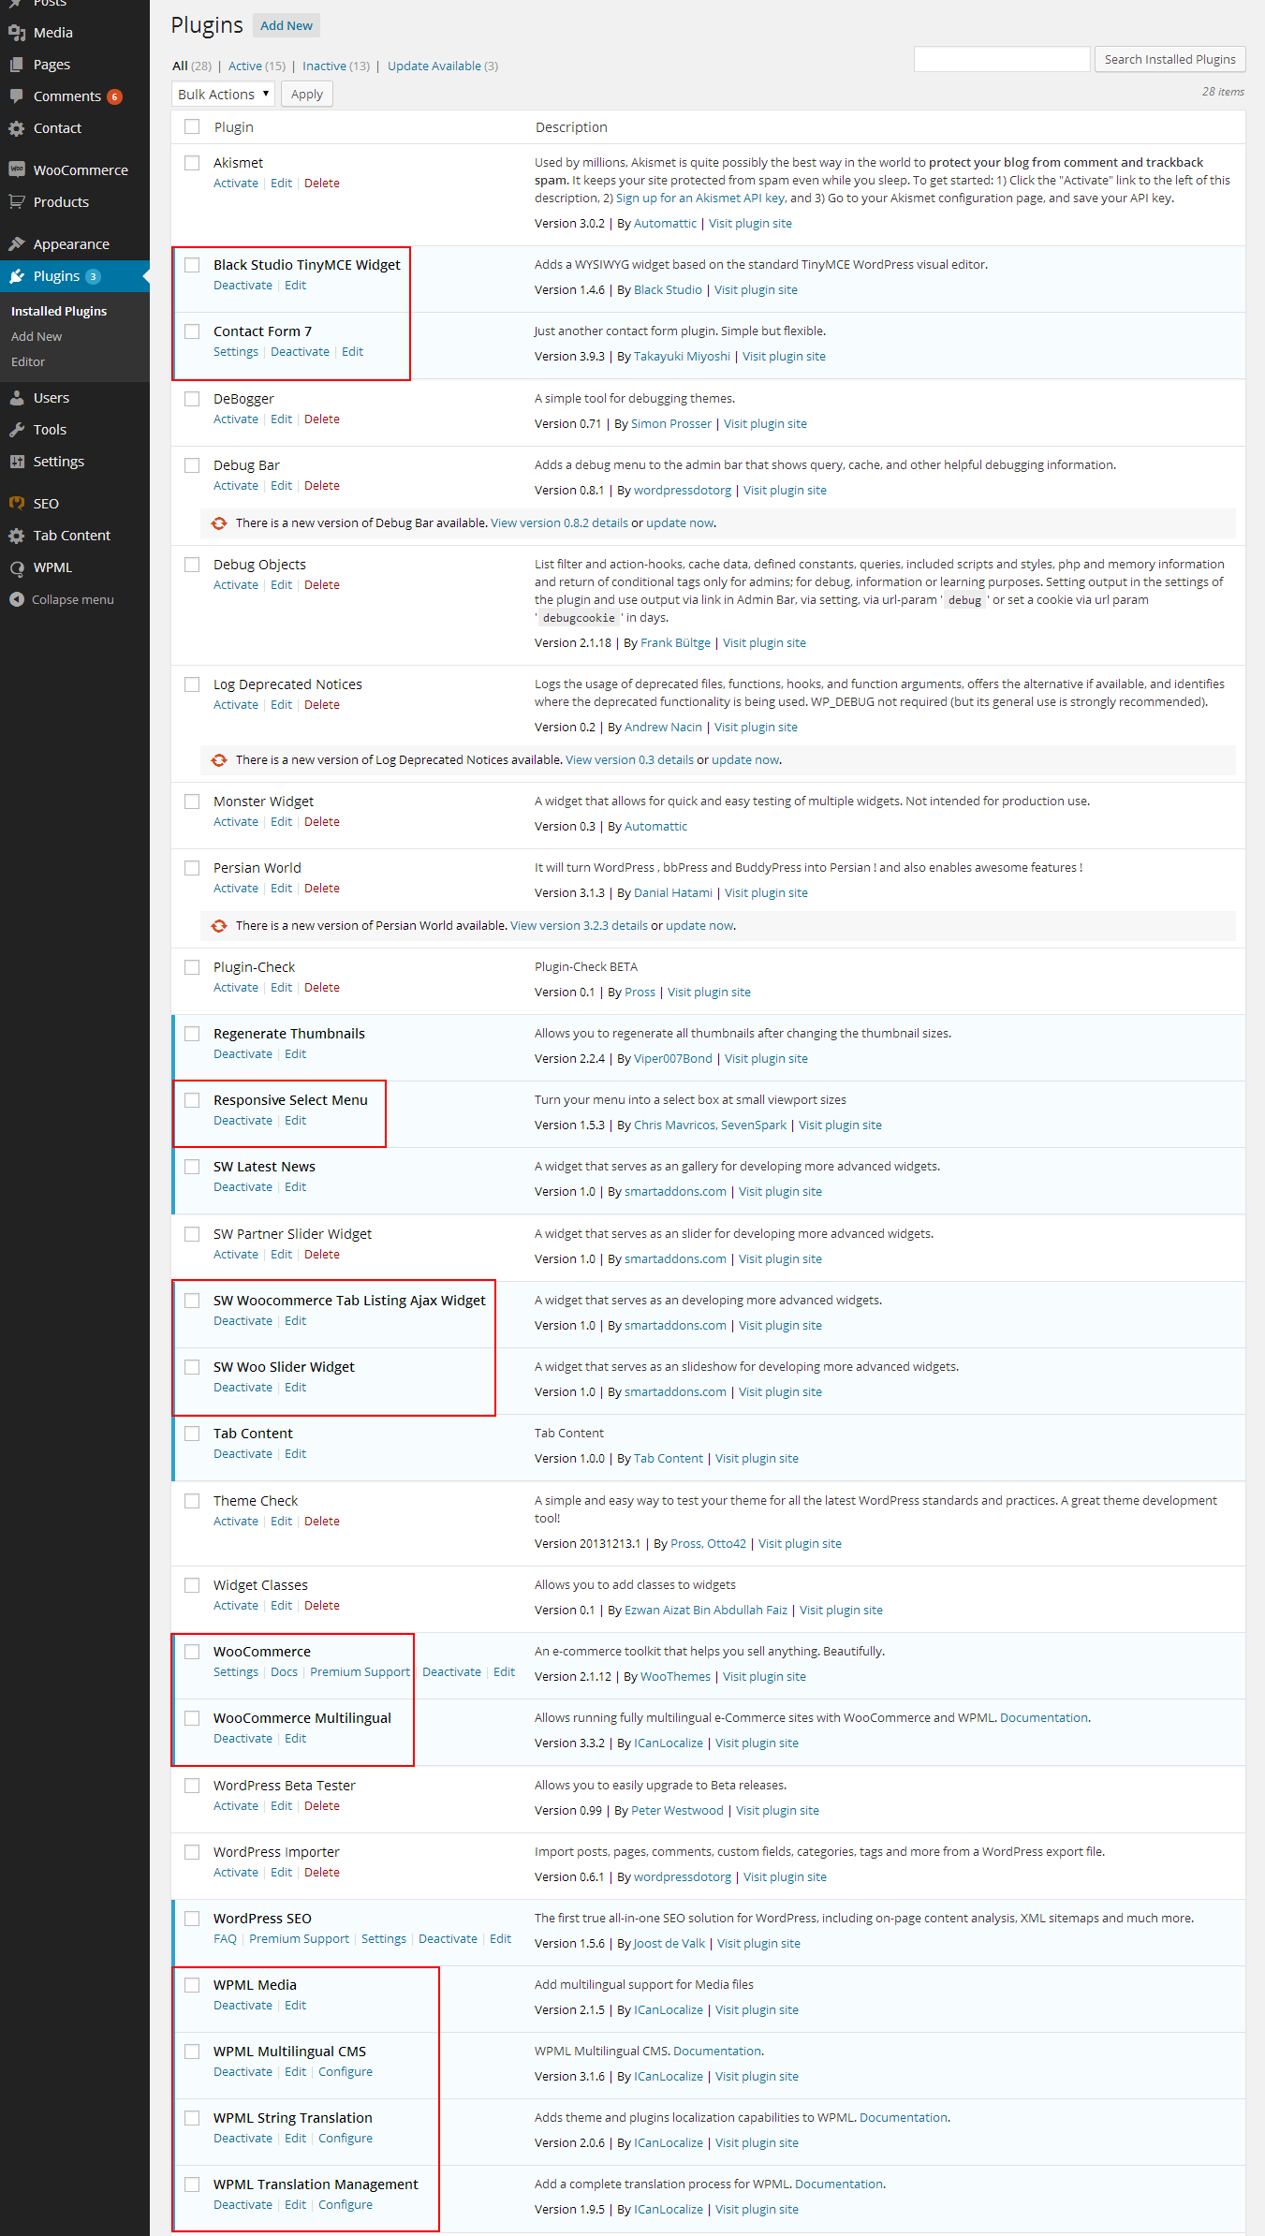Configure WPML String Translation
The image size is (1265, 2236).
[346, 2139]
